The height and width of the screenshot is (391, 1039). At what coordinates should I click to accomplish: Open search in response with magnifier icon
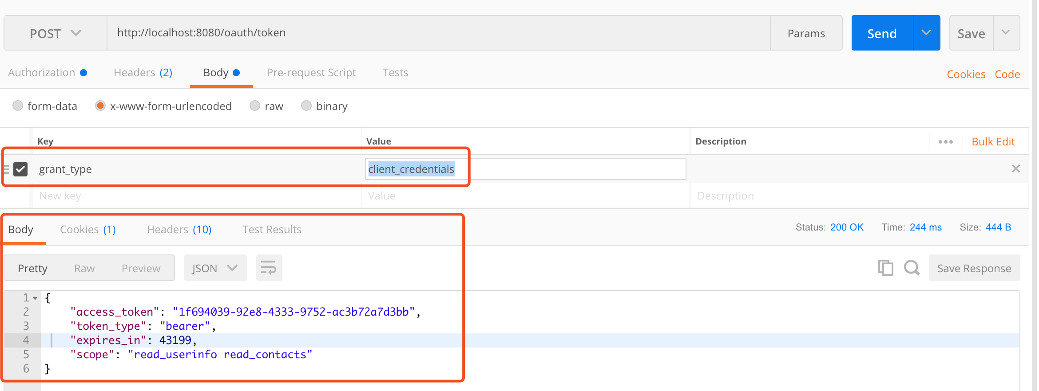912,268
